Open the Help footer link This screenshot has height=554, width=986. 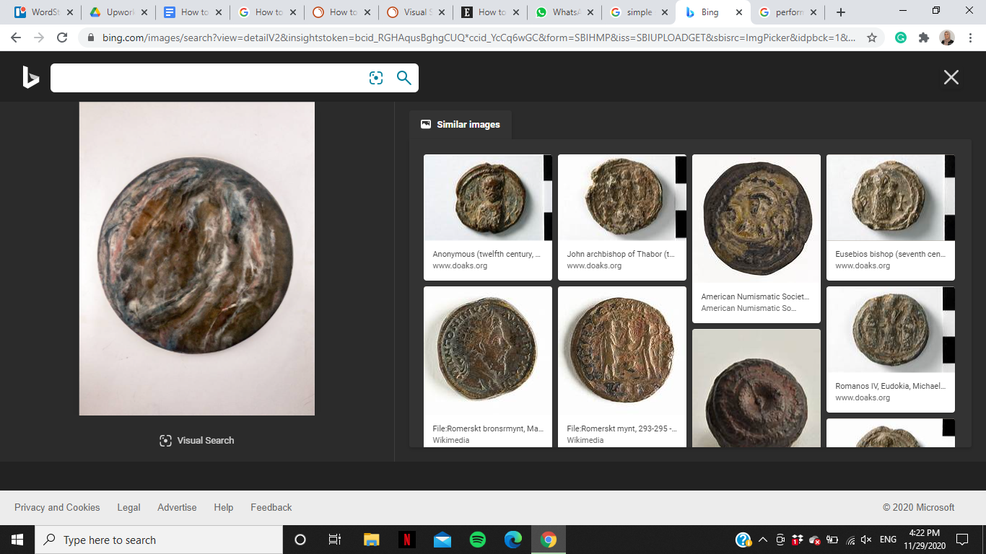click(x=224, y=507)
